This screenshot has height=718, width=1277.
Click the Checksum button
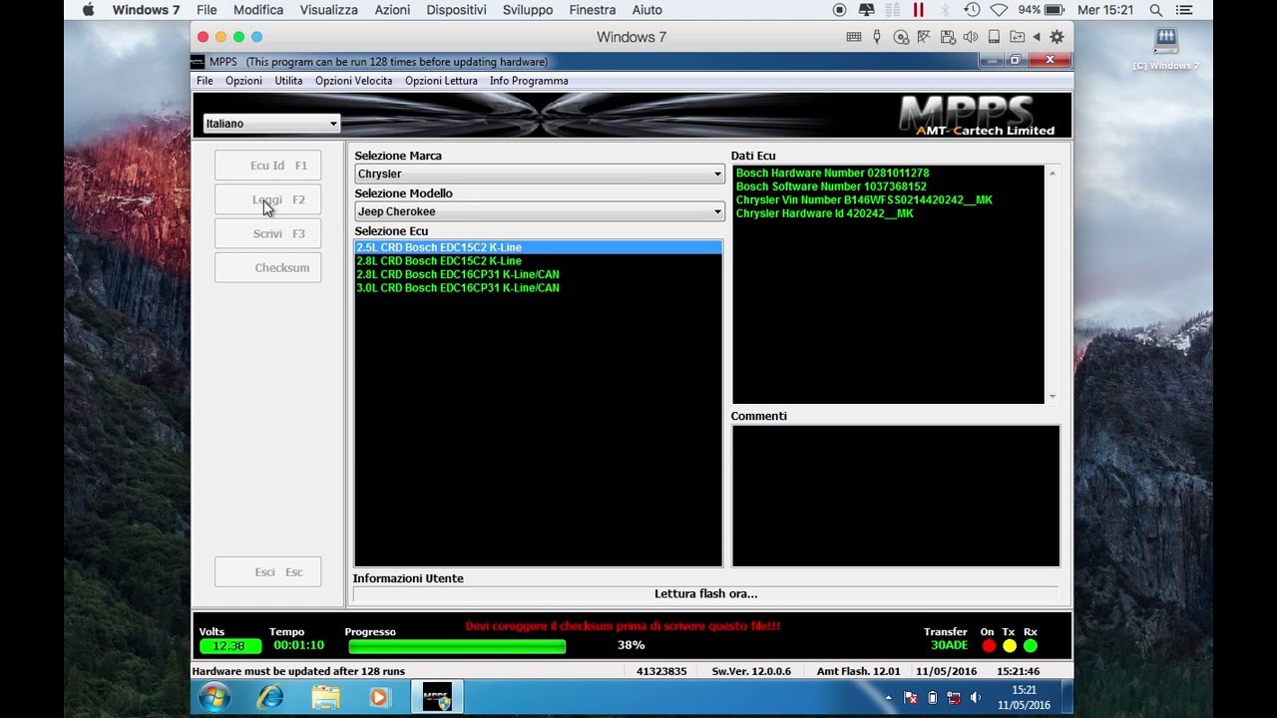tap(267, 267)
